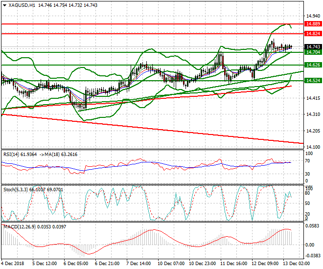
Task: Select the current price label 14.743
Action: [x=313, y=47]
